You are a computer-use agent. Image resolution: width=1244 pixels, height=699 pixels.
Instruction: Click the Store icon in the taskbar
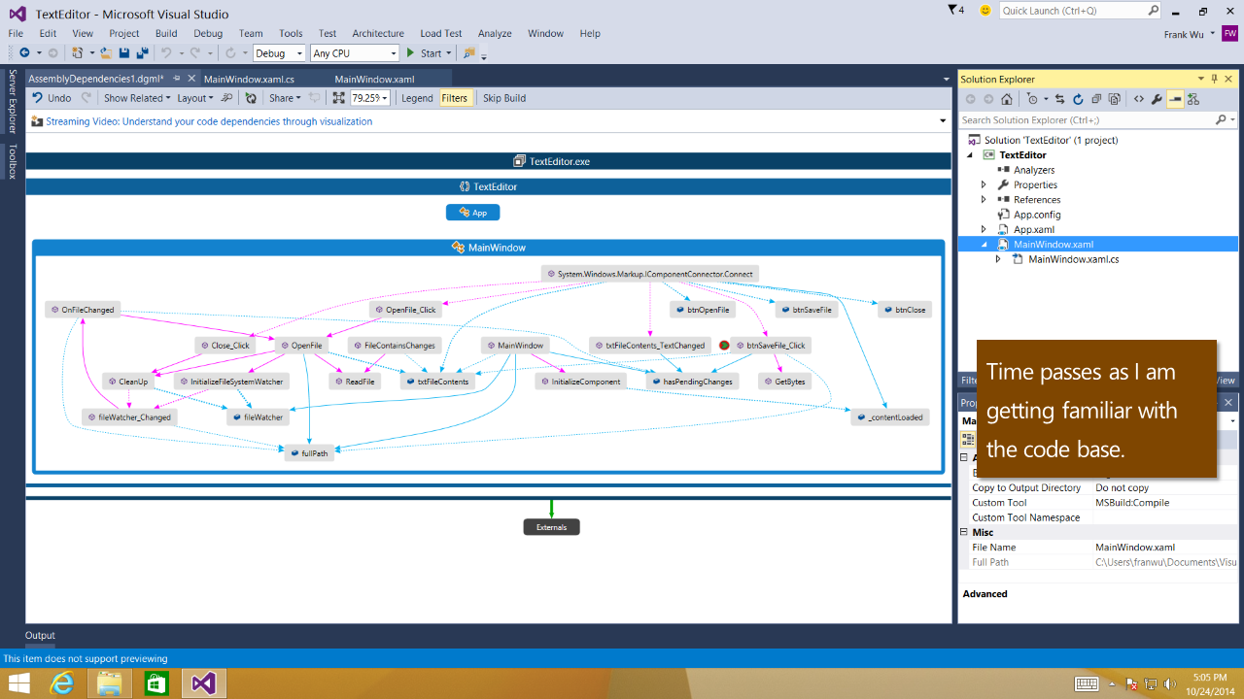(x=156, y=683)
